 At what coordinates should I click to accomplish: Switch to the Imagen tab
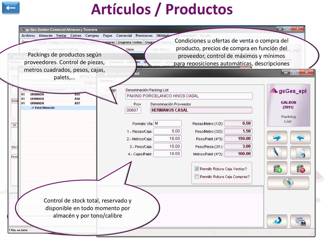55,42
